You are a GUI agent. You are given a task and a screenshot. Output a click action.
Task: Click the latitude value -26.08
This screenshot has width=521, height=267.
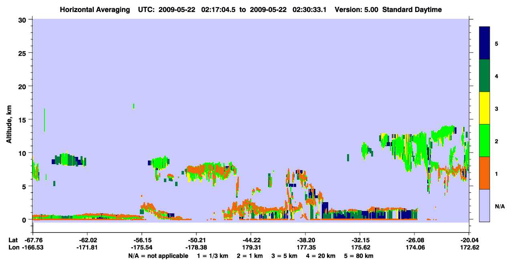point(414,240)
